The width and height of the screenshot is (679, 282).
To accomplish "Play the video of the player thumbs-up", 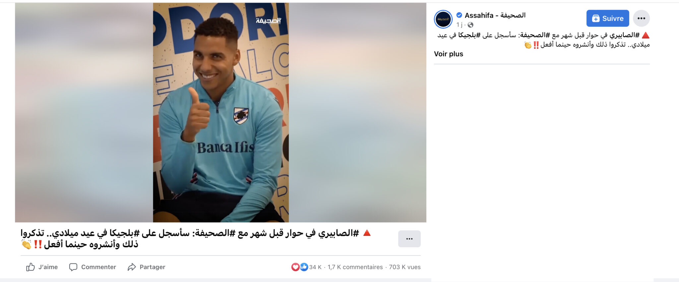I will [x=220, y=113].
